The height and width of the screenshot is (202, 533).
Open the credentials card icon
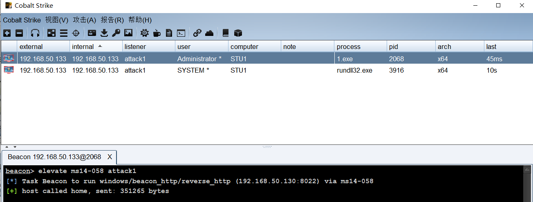[x=92, y=33]
